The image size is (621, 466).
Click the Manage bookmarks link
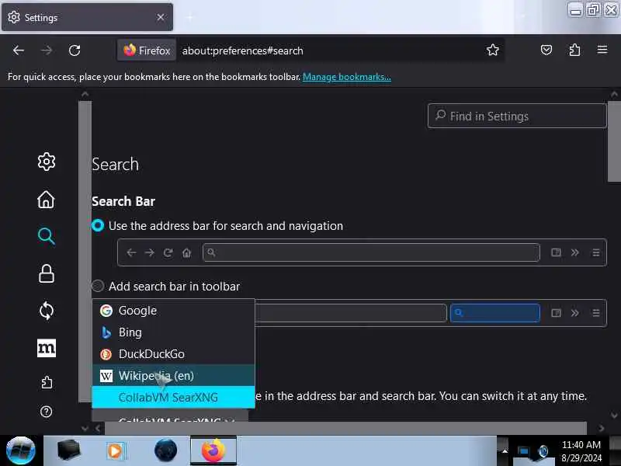point(346,77)
